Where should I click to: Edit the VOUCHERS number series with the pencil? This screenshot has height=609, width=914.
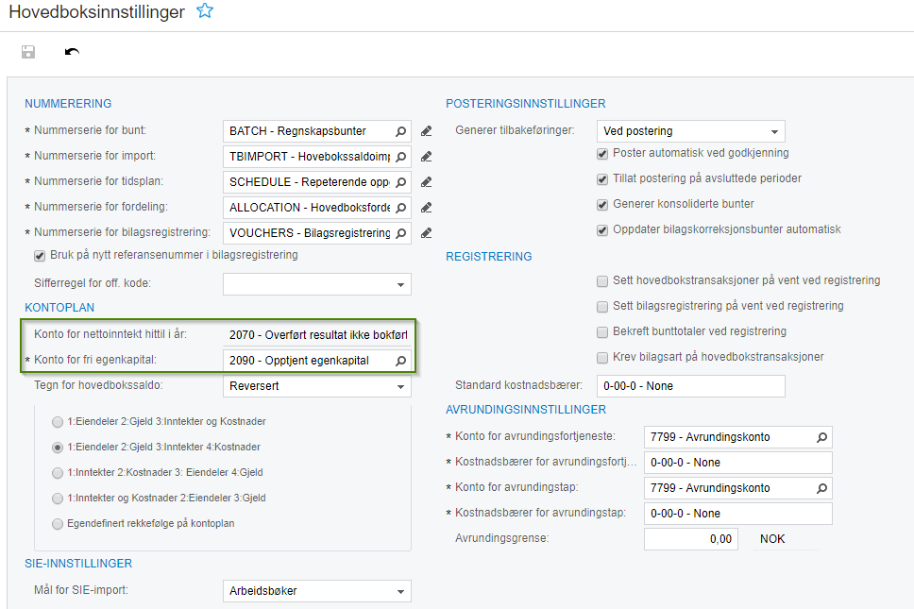click(426, 233)
